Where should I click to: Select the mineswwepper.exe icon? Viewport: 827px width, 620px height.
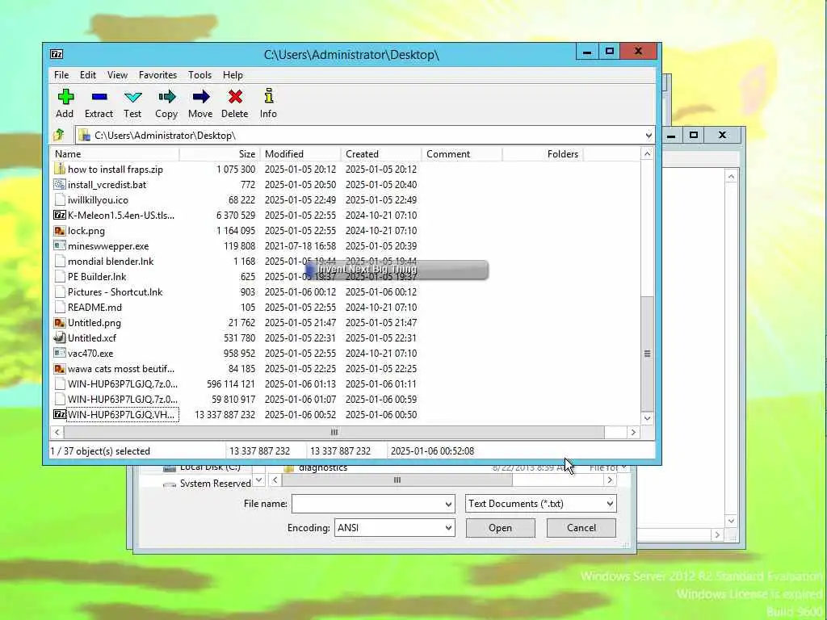coord(60,245)
